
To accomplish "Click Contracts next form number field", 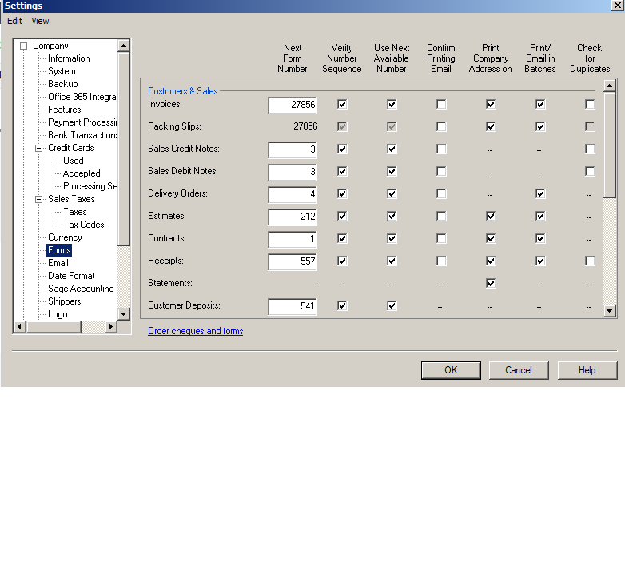I will (293, 239).
